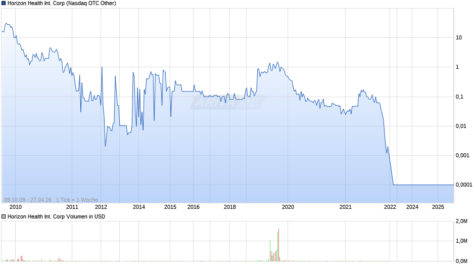
Task: Click the date range text '09.10.09 - 27.04.26'
Action: [28, 200]
